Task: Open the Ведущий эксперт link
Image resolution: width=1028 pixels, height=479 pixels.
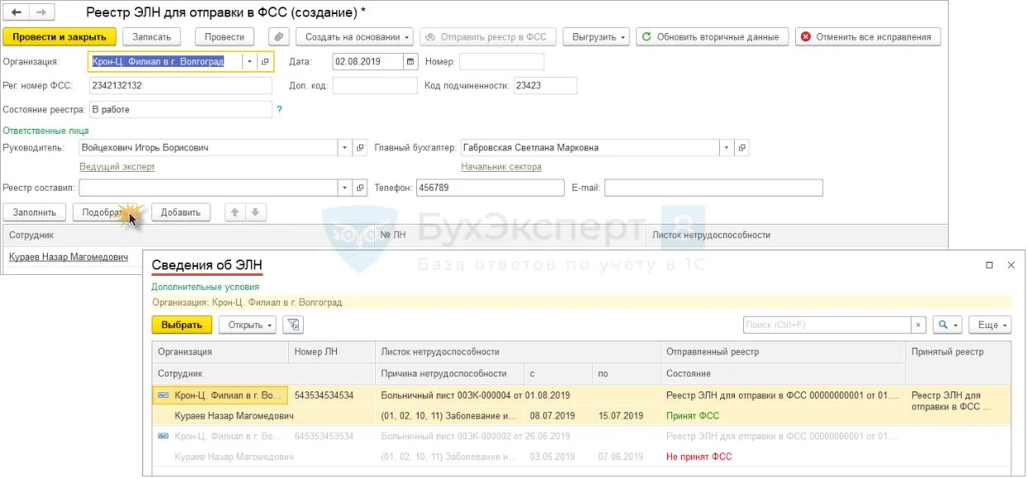Action: pyautogui.click(x=117, y=167)
